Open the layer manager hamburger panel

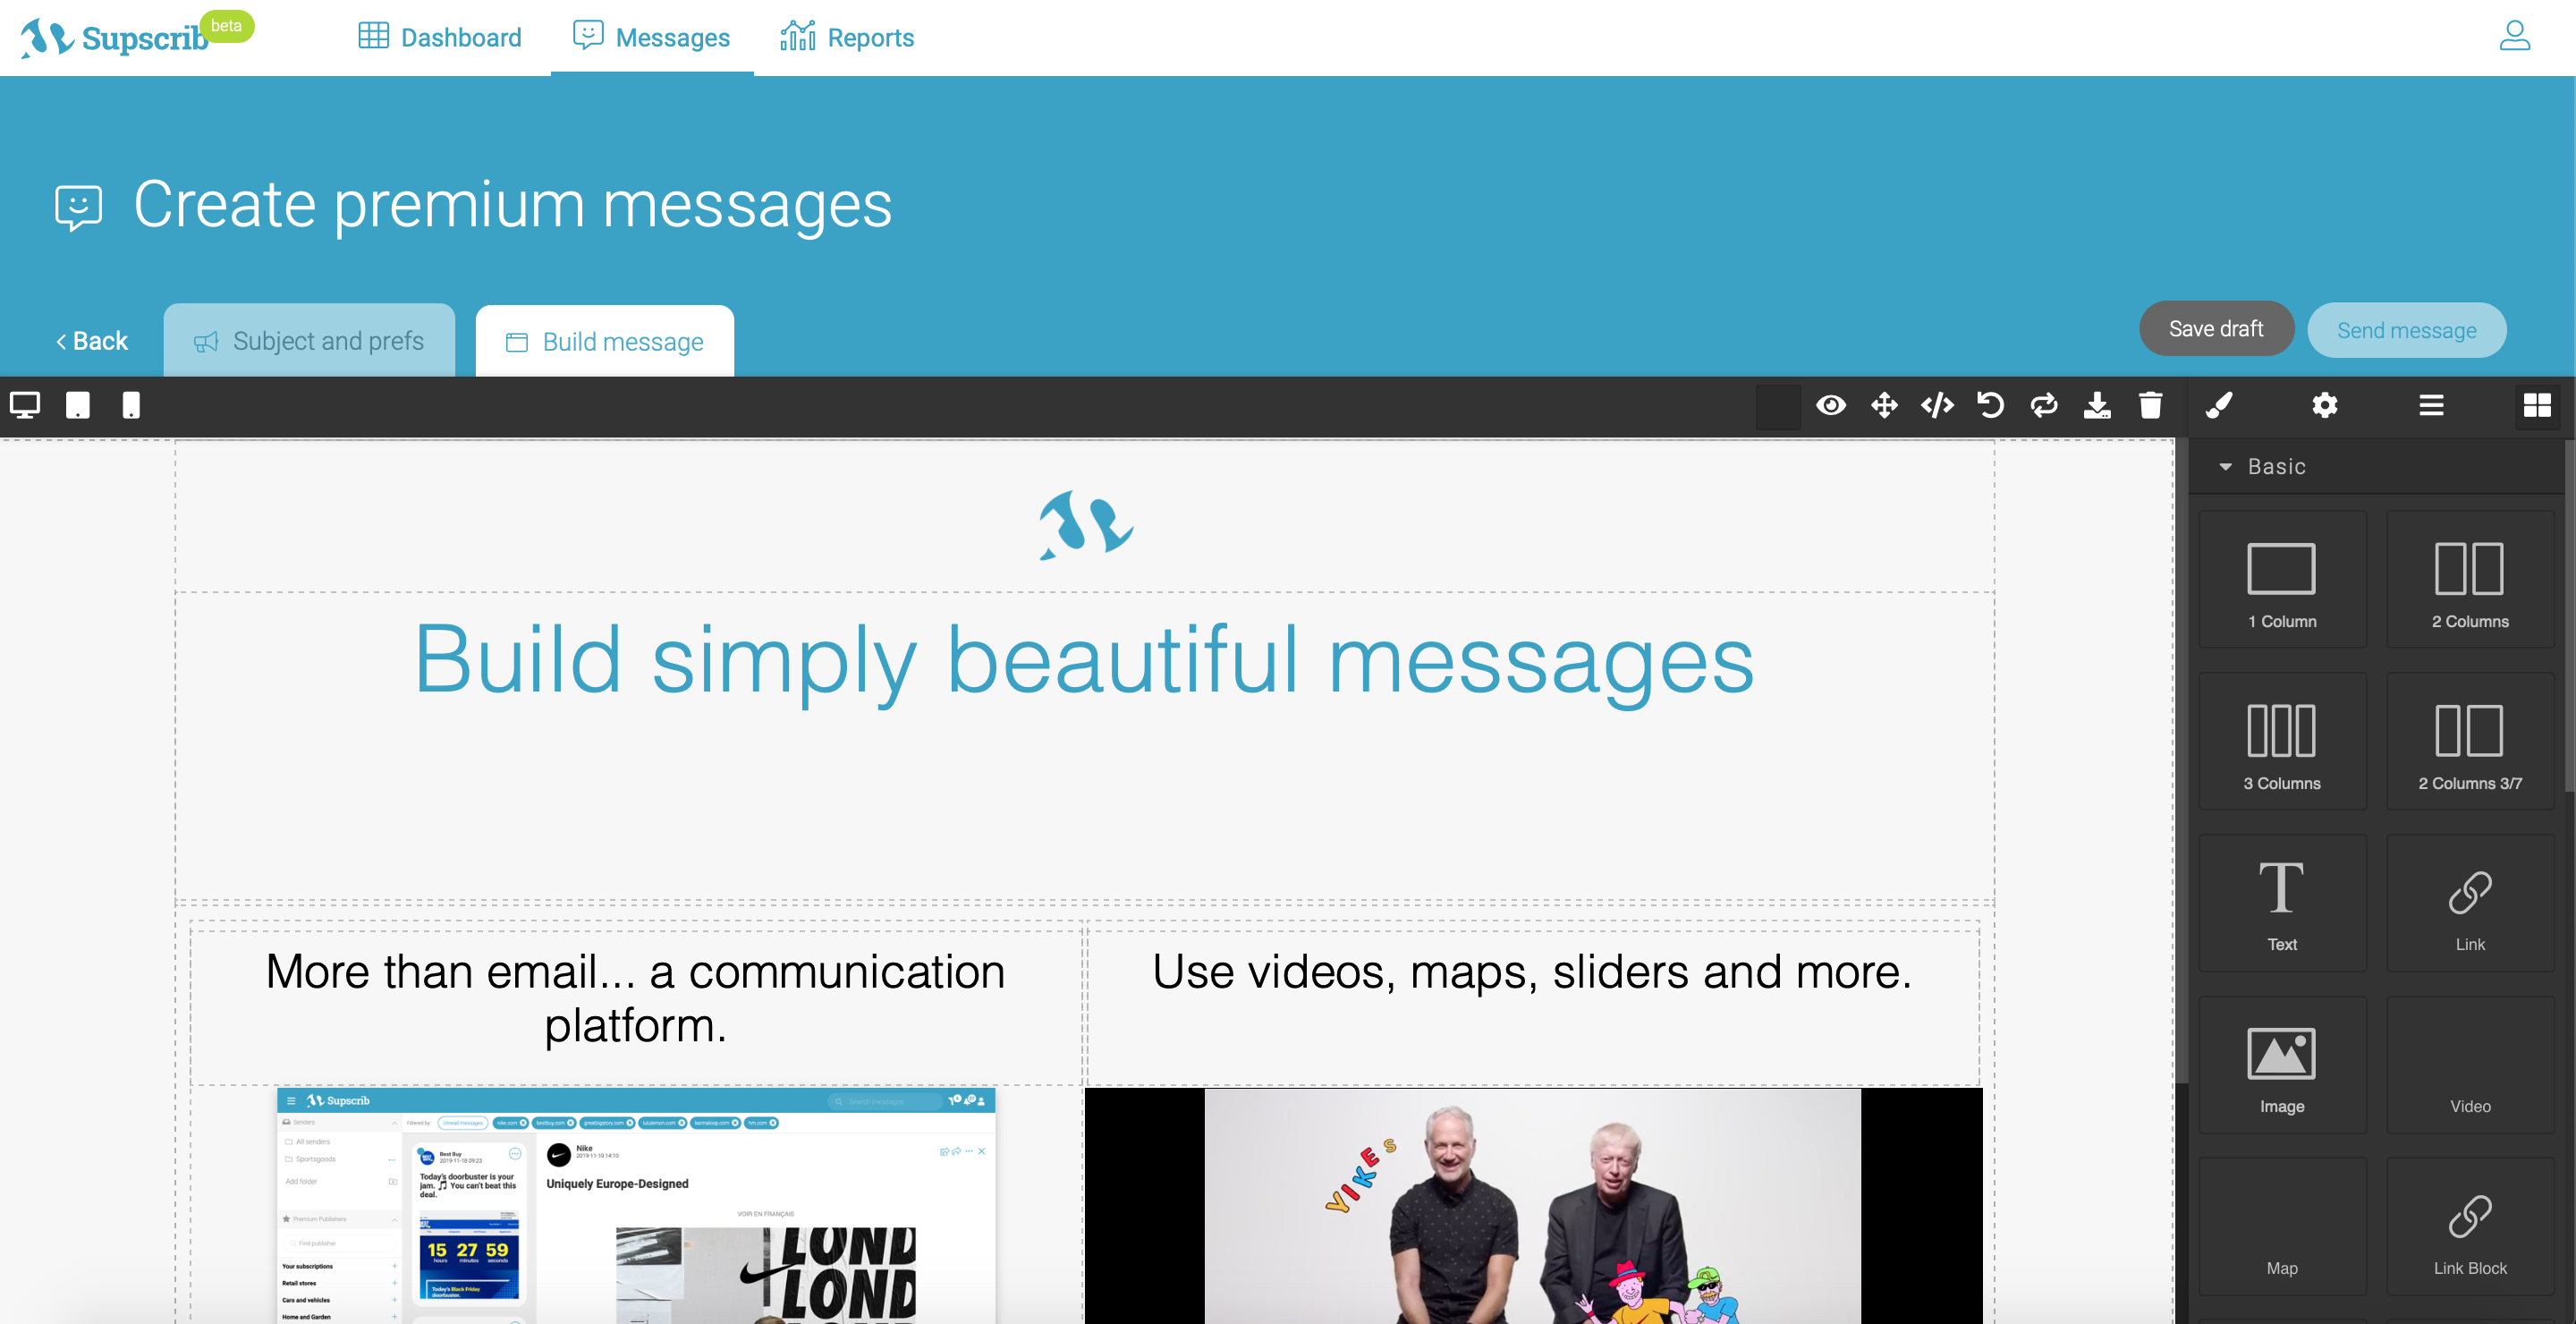coord(2431,405)
